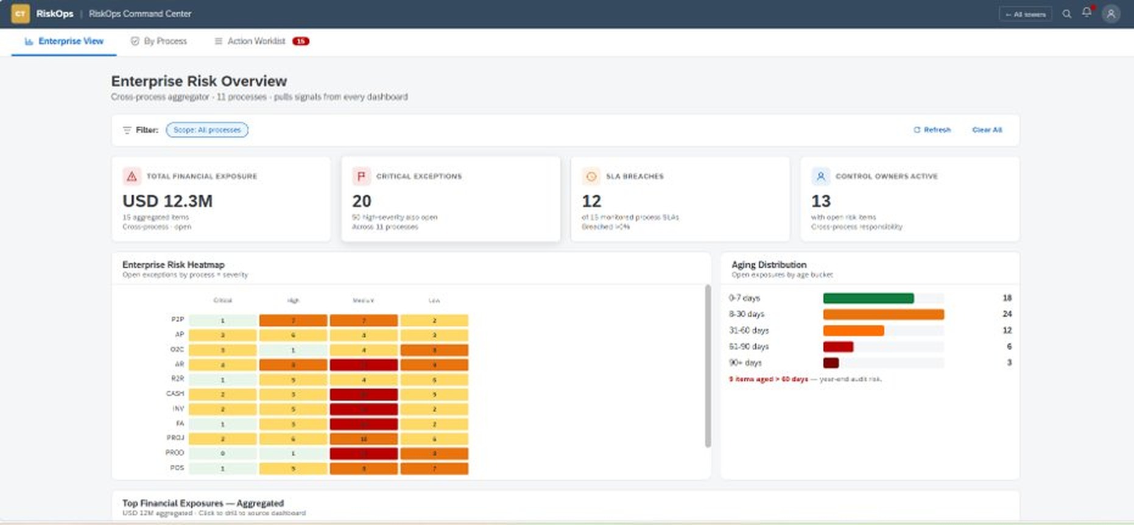Switch to the Enterprise View tab
Viewport: 1134px width, 525px height.
click(x=64, y=41)
